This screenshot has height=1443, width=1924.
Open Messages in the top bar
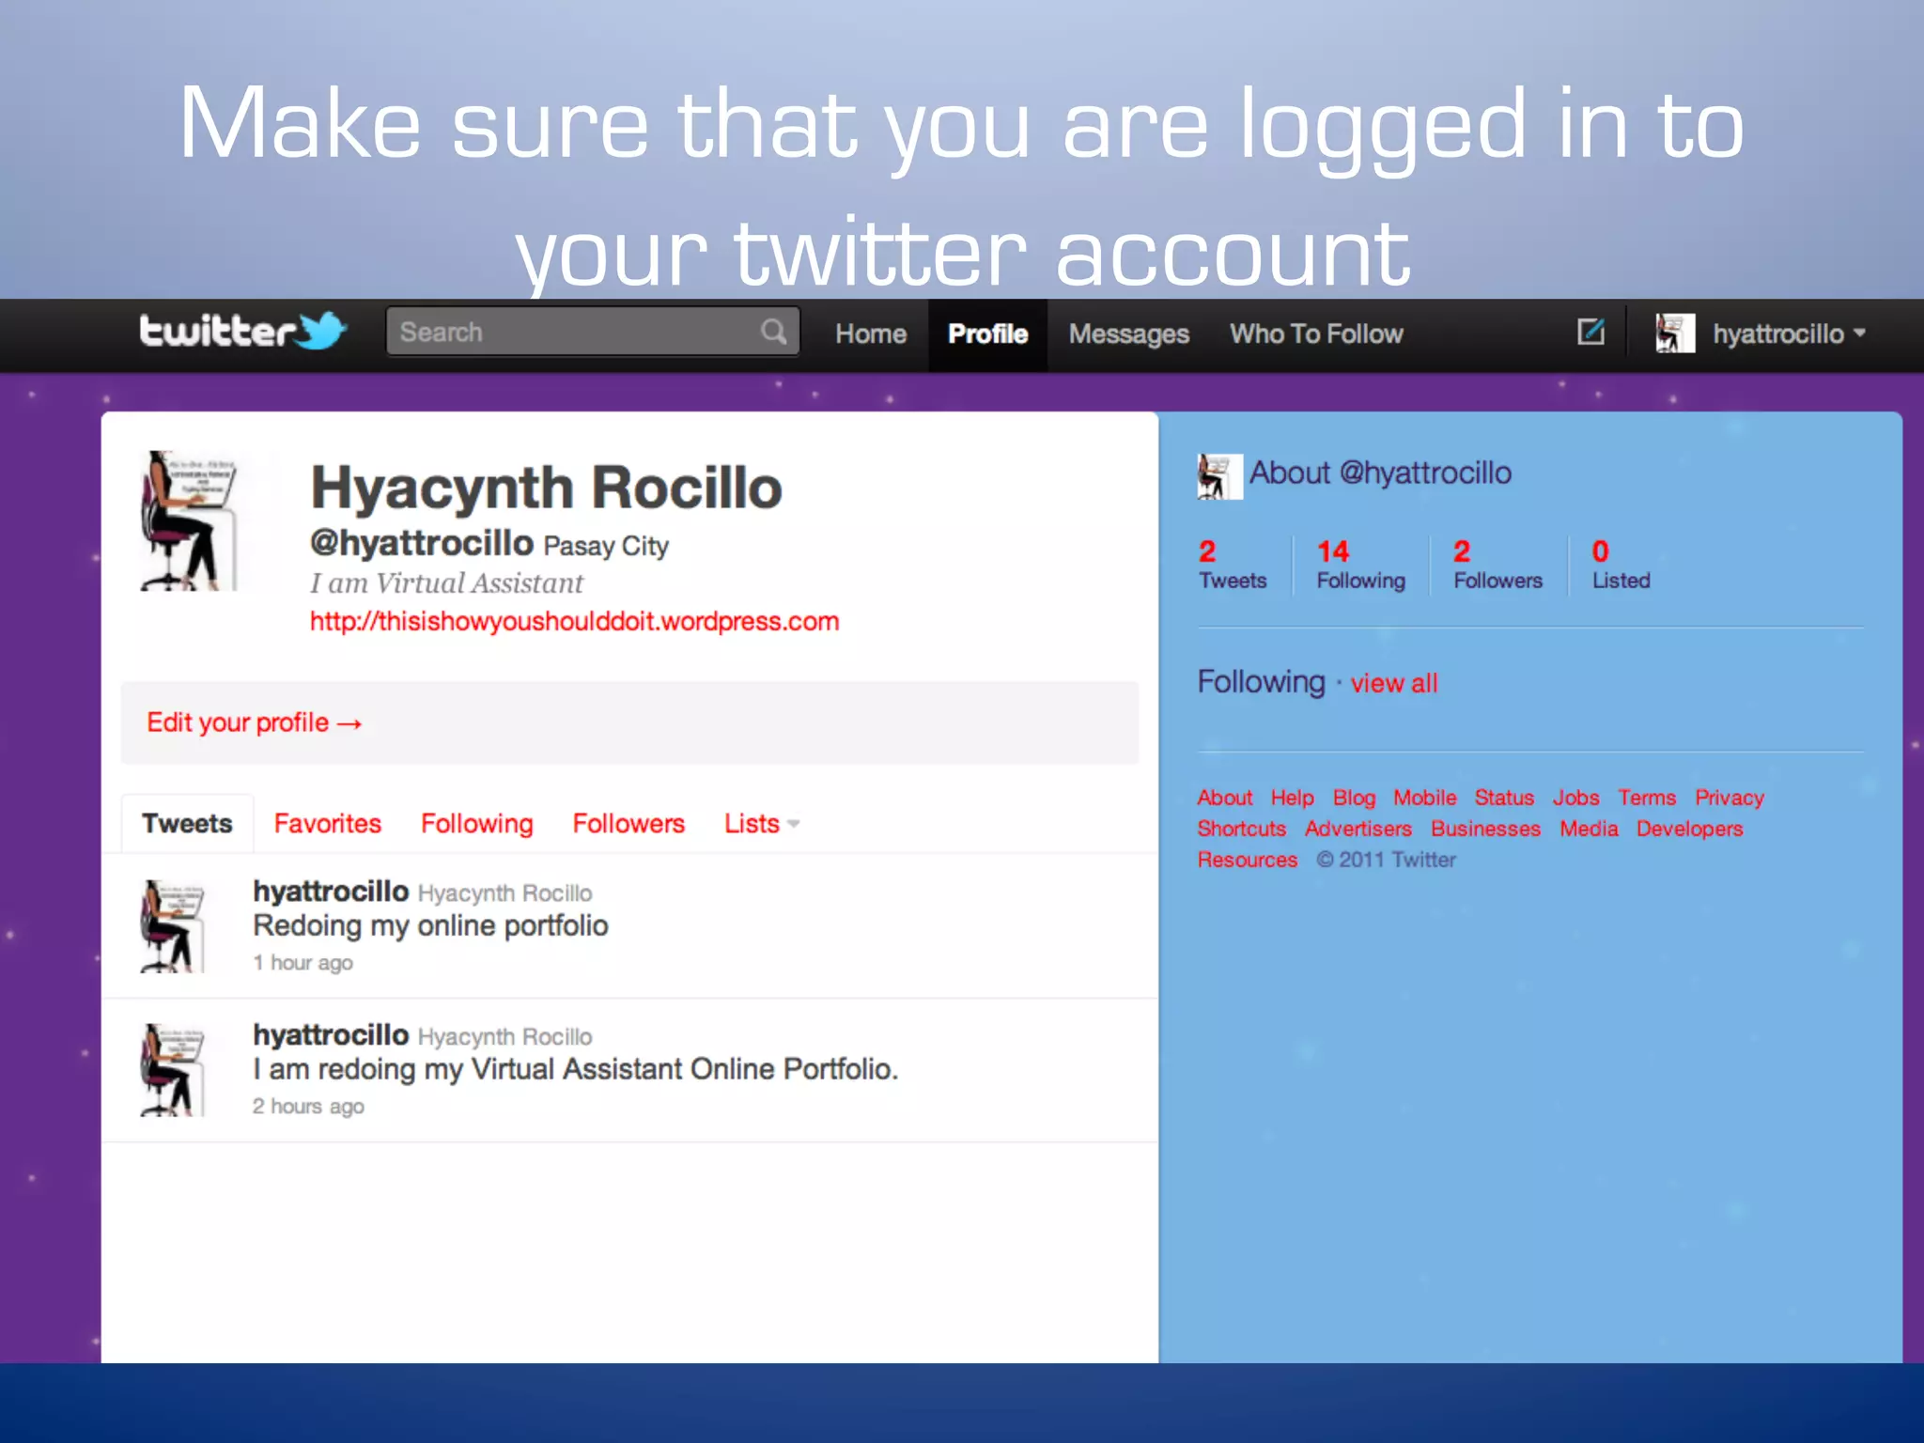tap(1128, 334)
